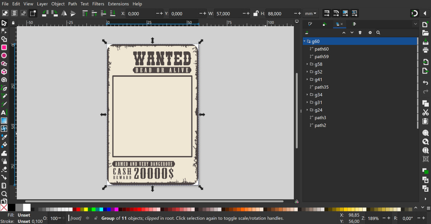The image size is (431, 224).
Task: Select the Gradient tool
Action: tap(4, 121)
